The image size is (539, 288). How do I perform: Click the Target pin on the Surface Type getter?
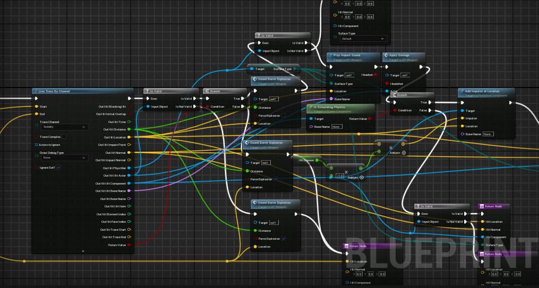pyautogui.click(x=252, y=69)
